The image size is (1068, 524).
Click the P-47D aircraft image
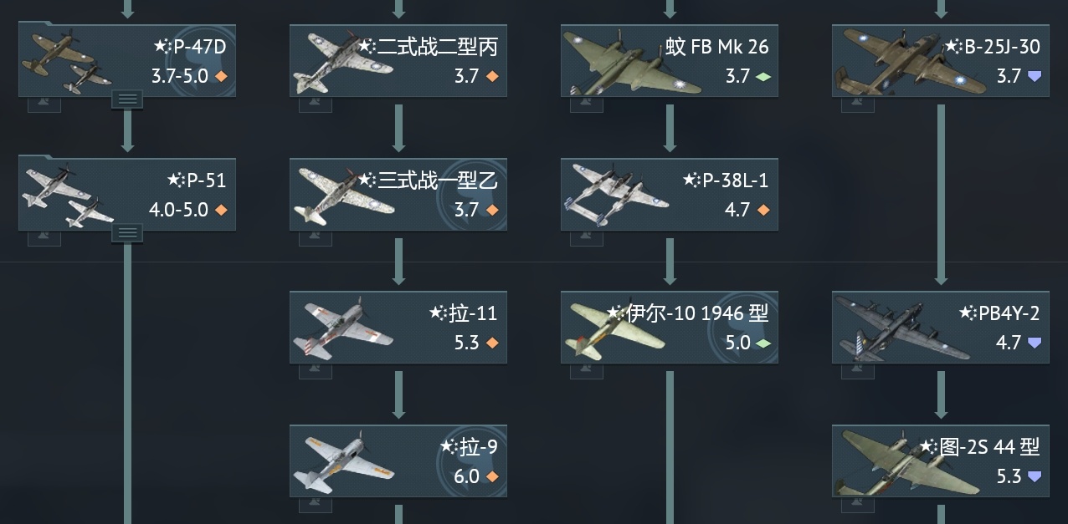click(x=67, y=62)
